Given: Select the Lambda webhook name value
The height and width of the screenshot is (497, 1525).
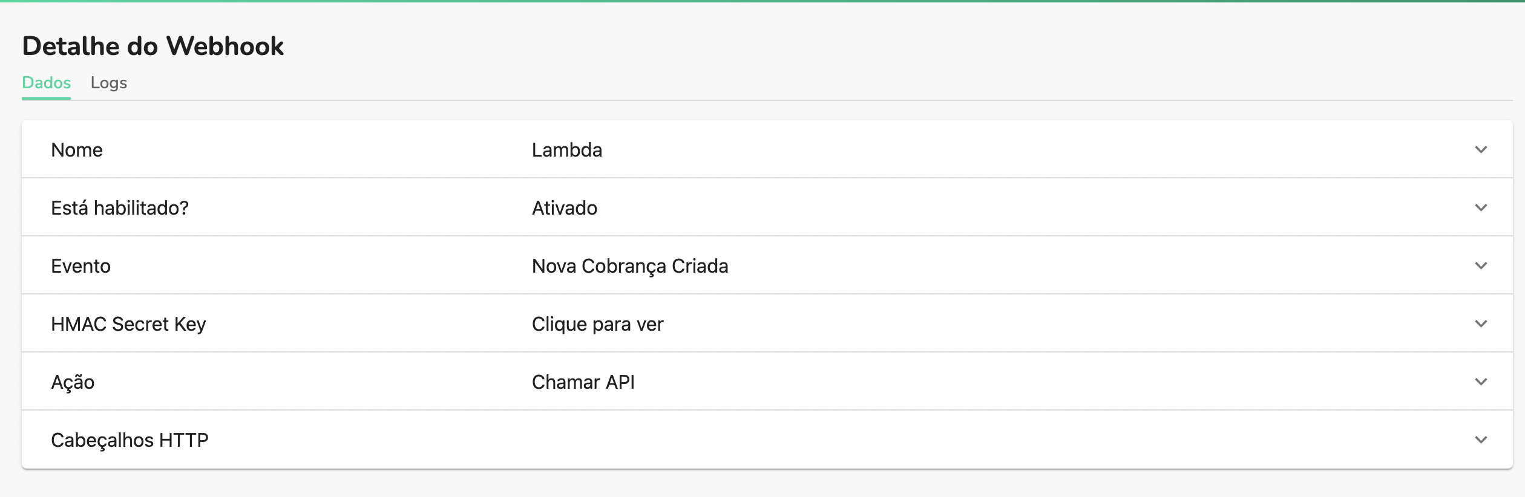Looking at the screenshot, I should (x=566, y=149).
